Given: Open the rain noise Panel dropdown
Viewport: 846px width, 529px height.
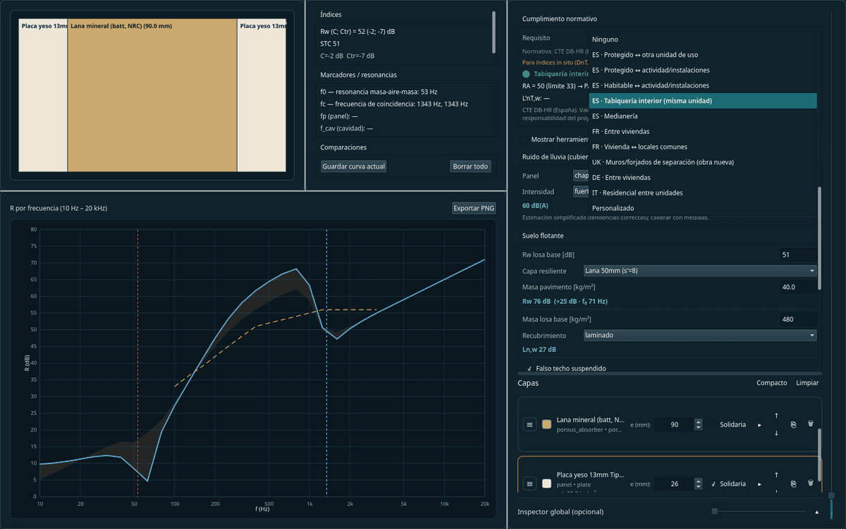Looking at the screenshot, I should click(x=581, y=175).
